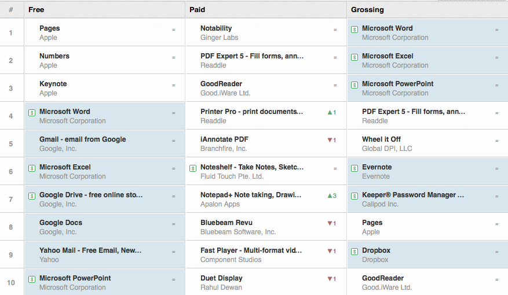Open Noteshelf app listing
The image size is (508, 295).
pyautogui.click(x=252, y=167)
